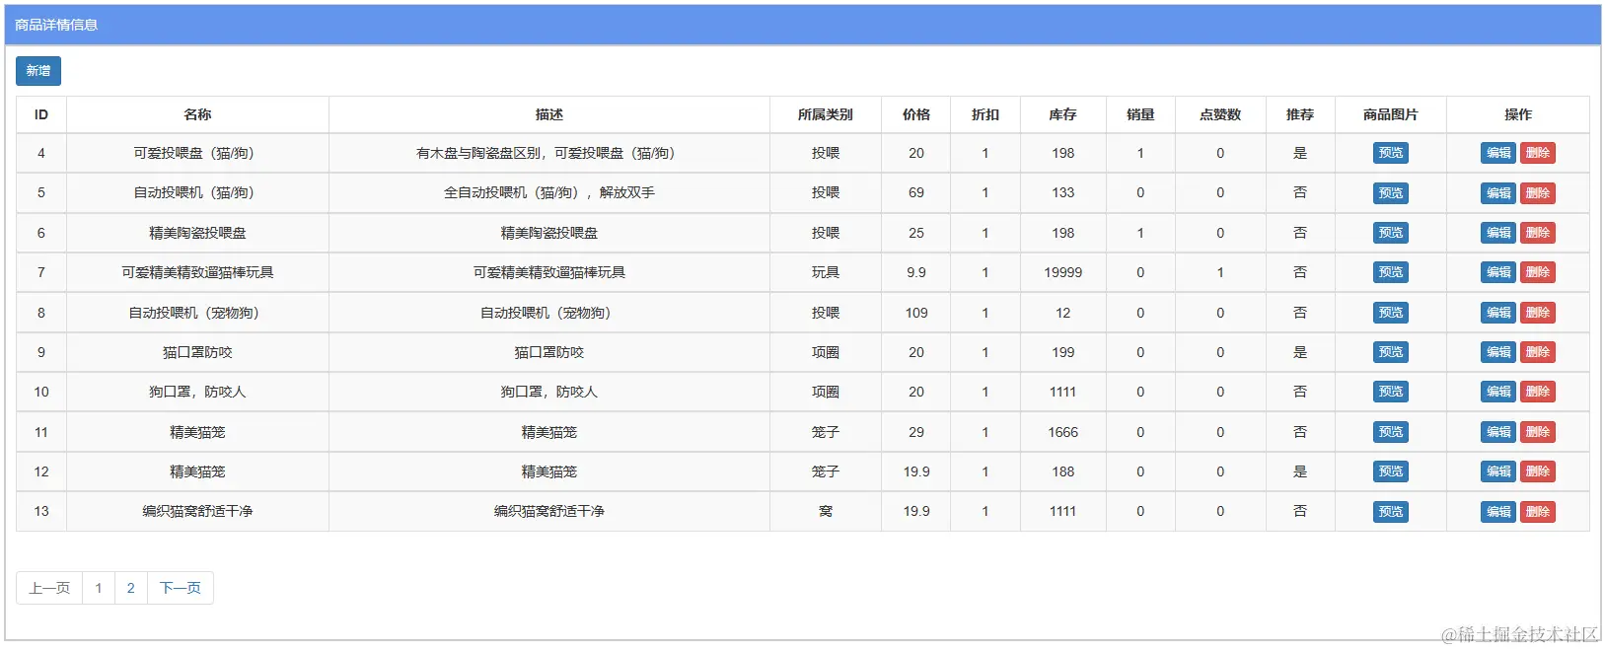Select stock value 1666
The image size is (1605, 651).
pos(1062,432)
